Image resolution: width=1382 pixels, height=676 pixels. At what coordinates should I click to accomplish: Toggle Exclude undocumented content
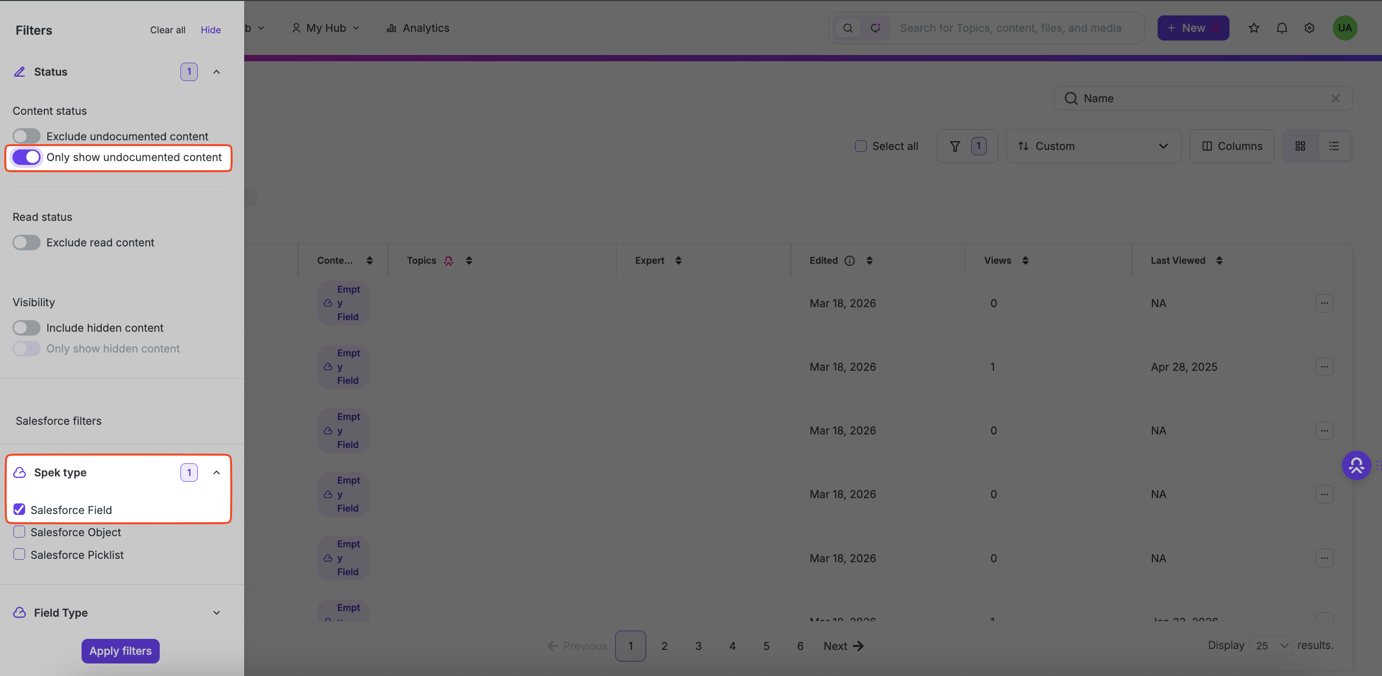click(26, 136)
